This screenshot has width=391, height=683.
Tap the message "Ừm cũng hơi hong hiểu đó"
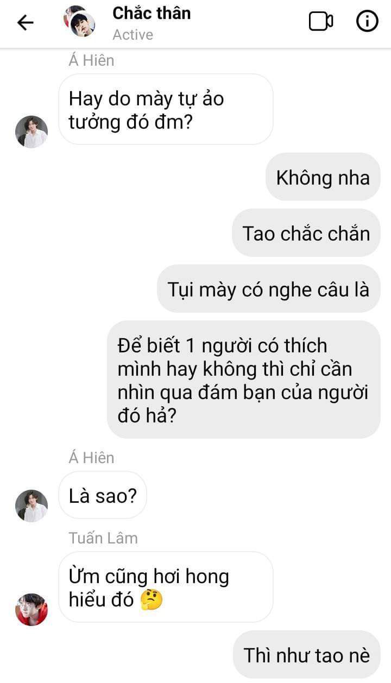[166, 587]
